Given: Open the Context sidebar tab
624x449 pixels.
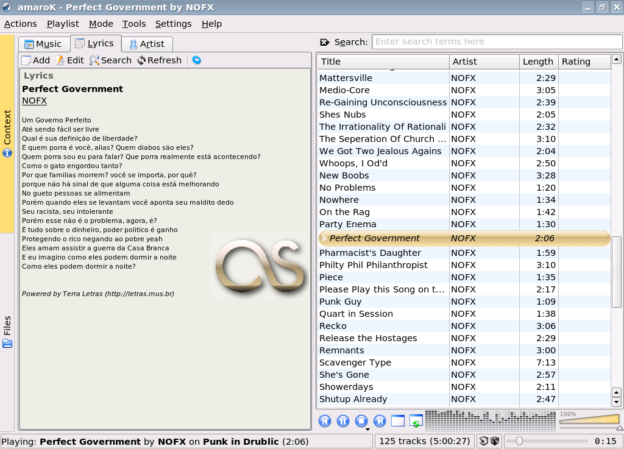Looking at the screenshot, I should pyautogui.click(x=7, y=133).
